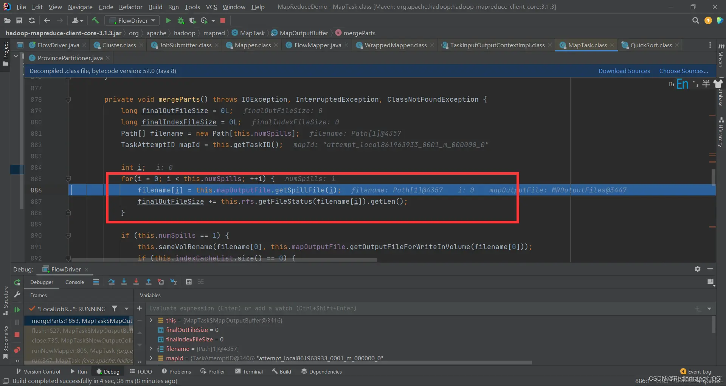
Task: Click the Download Sources link
Action: coord(624,71)
